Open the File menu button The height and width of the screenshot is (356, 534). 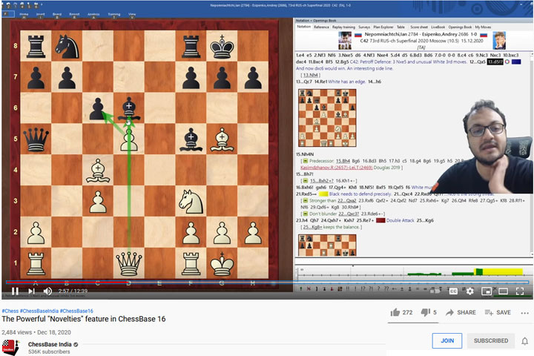[x=8, y=14]
